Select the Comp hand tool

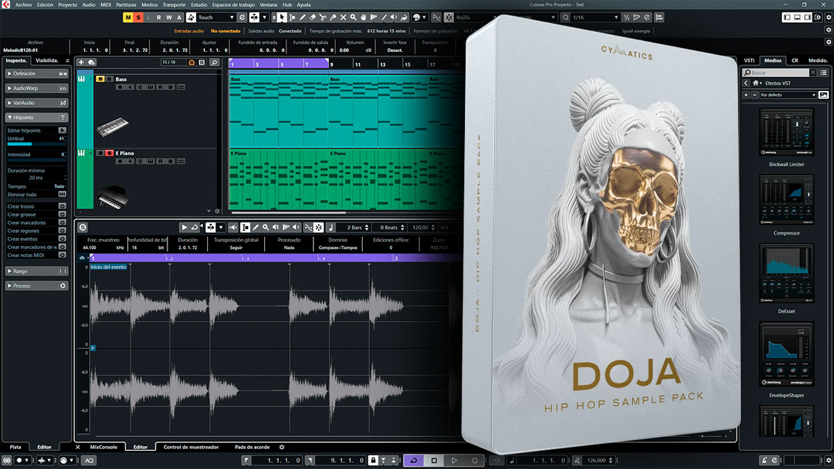[x=364, y=17]
